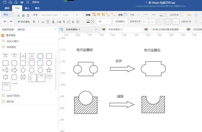Select the dashed node line style
This screenshot has width=202, height=132.
point(146,15)
